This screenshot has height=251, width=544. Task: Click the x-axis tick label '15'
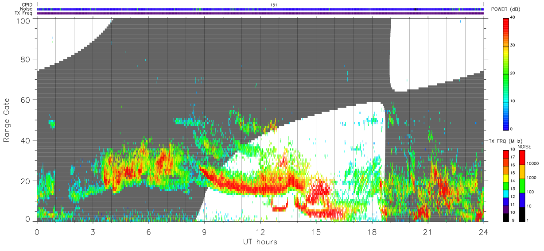pyautogui.click(x=316, y=232)
